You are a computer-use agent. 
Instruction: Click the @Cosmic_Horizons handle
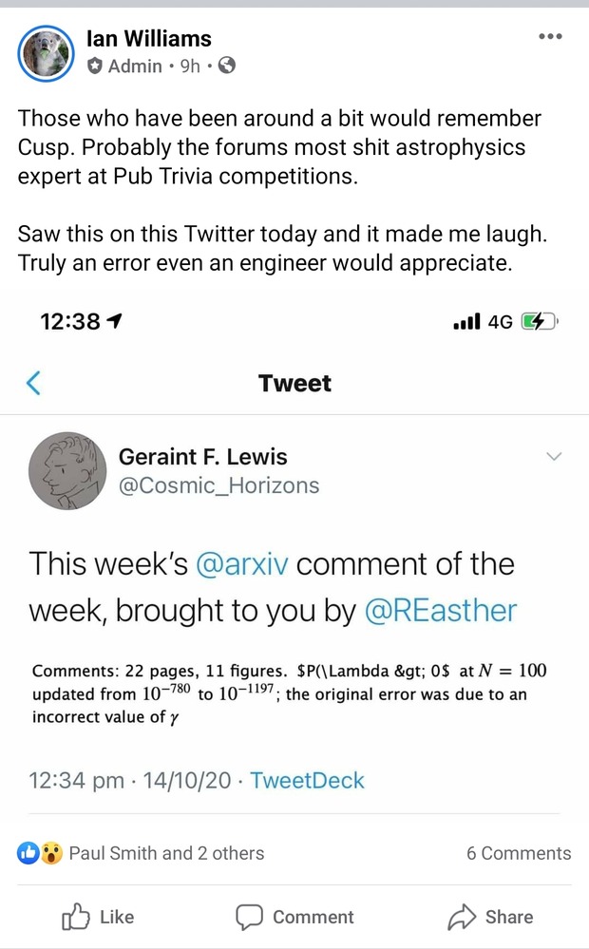coord(218,485)
